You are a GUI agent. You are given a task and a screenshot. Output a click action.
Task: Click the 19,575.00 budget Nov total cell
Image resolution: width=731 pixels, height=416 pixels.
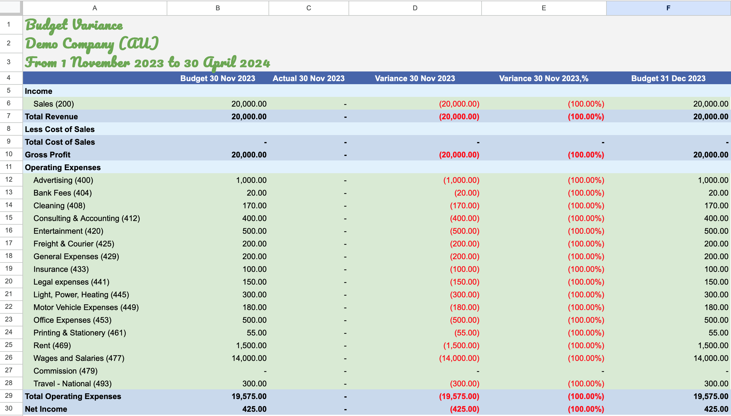[x=218, y=396]
